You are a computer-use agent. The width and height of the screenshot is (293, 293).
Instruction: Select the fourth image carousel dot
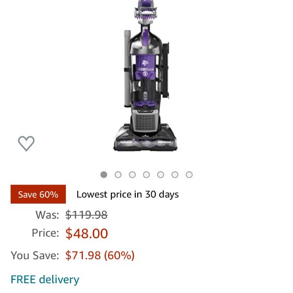(x=146, y=175)
